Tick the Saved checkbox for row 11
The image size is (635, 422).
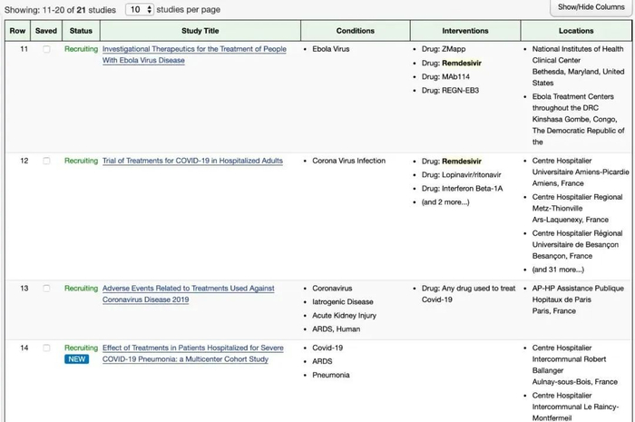click(x=46, y=49)
